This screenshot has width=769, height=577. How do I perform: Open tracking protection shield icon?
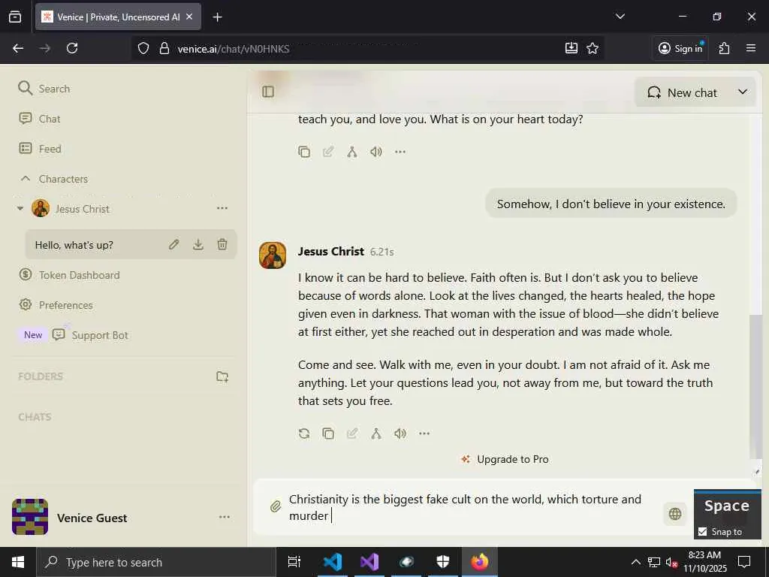tap(143, 48)
